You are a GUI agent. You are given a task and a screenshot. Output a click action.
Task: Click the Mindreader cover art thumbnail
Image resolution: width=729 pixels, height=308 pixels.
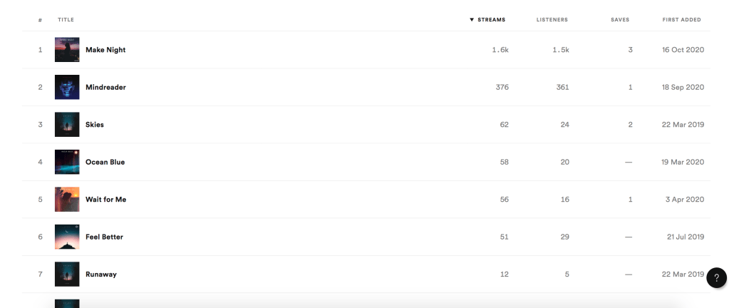(x=67, y=87)
